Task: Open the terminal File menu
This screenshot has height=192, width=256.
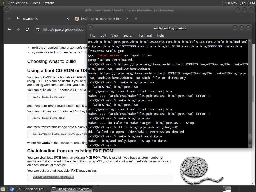Action: pos(92,35)
